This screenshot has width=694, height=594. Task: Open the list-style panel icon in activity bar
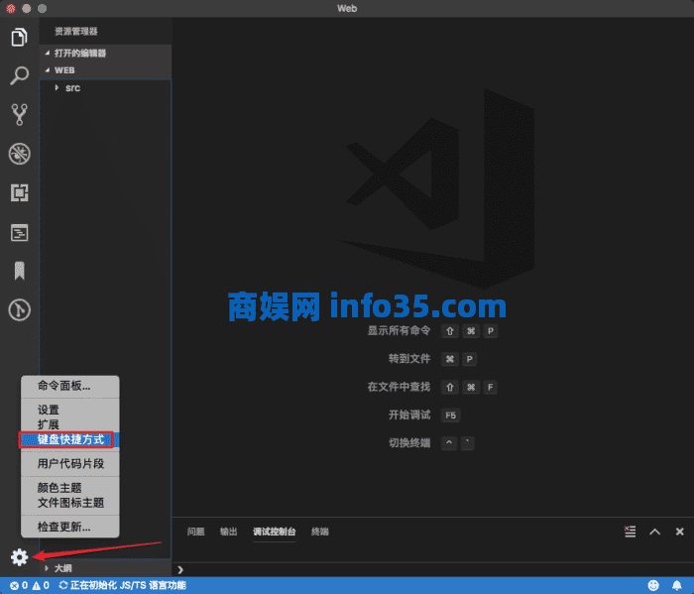[x=19, y=232]
